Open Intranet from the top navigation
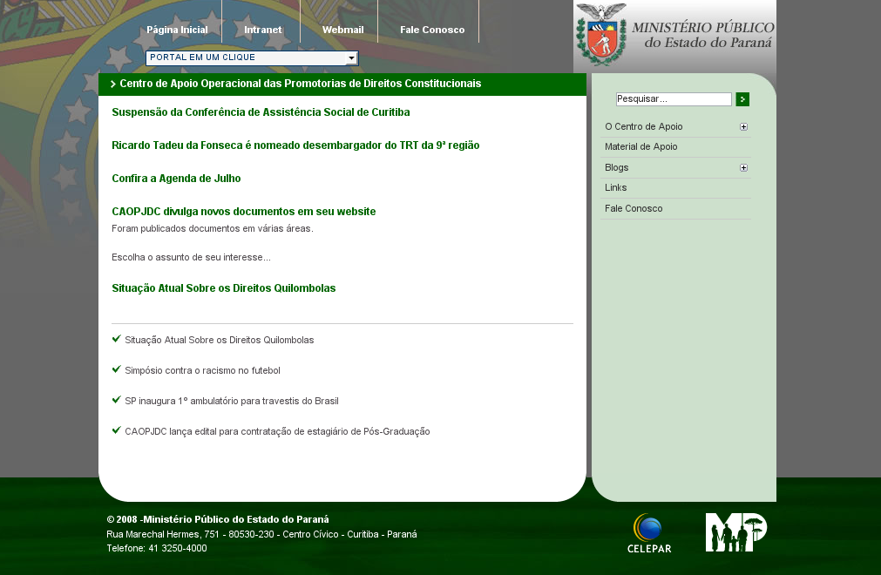The height and width of the screenshot is (575, 881). click(262, 30)
